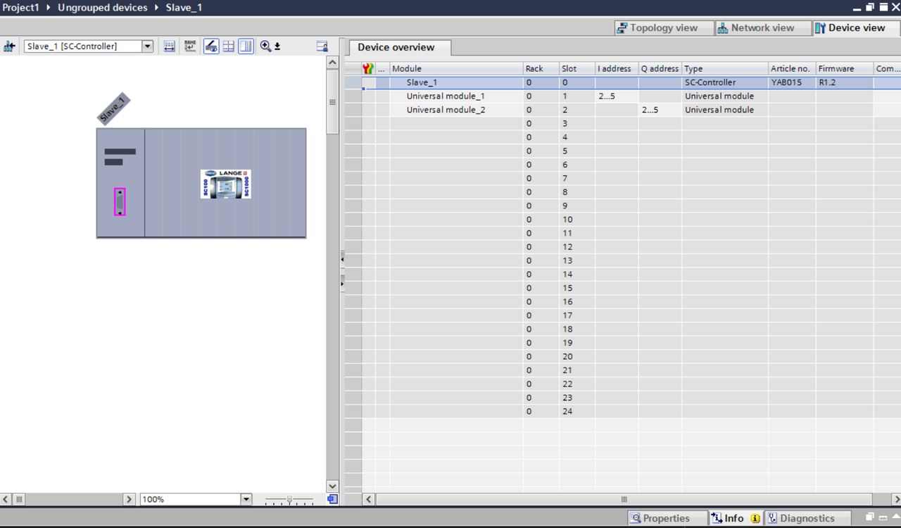Select the Universal module_1 row
The height and width of the screenshot is (528, 901).
coord(622,96)
